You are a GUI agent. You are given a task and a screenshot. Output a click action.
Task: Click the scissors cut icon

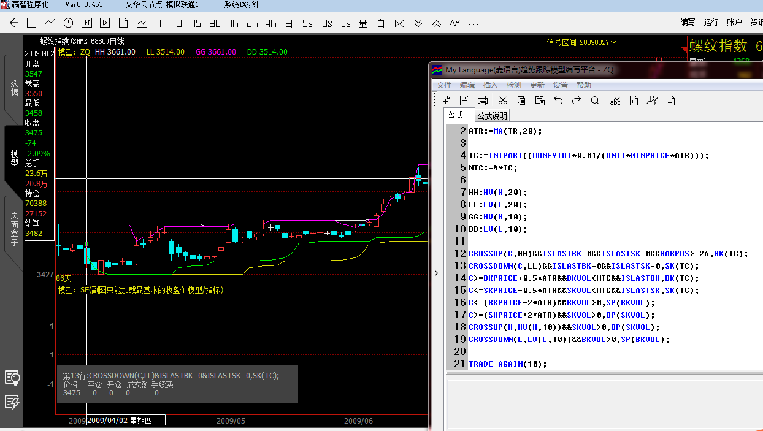point(503,101)
